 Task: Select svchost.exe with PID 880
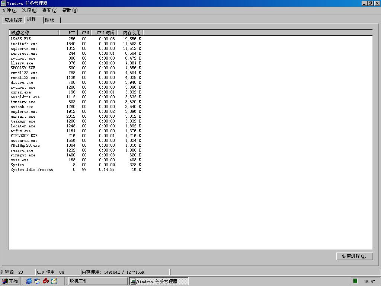click(76, 58)
